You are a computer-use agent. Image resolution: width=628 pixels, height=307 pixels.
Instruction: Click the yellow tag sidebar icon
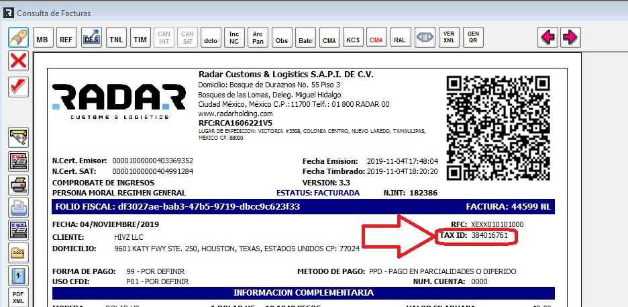tap(18, 138)
